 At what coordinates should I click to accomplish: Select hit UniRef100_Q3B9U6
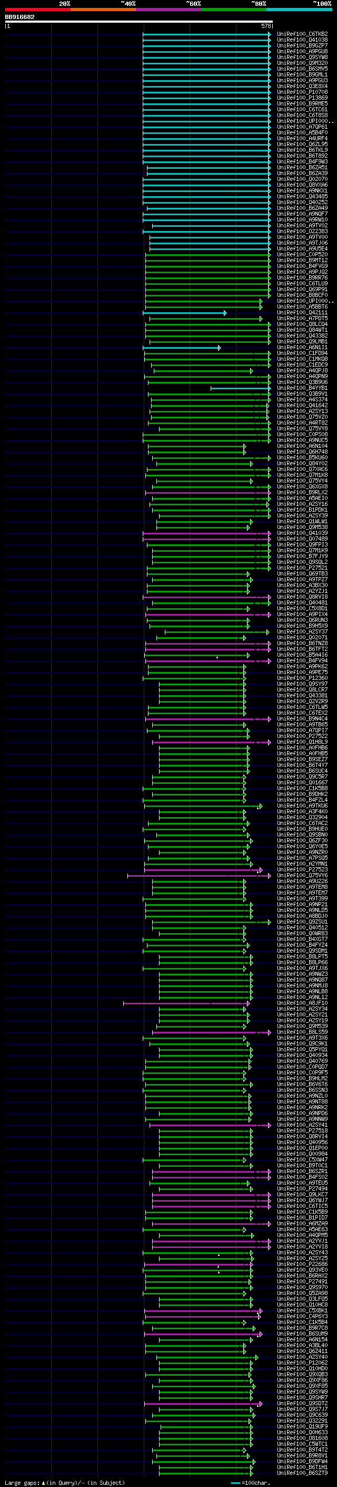[x=302, y=382]
